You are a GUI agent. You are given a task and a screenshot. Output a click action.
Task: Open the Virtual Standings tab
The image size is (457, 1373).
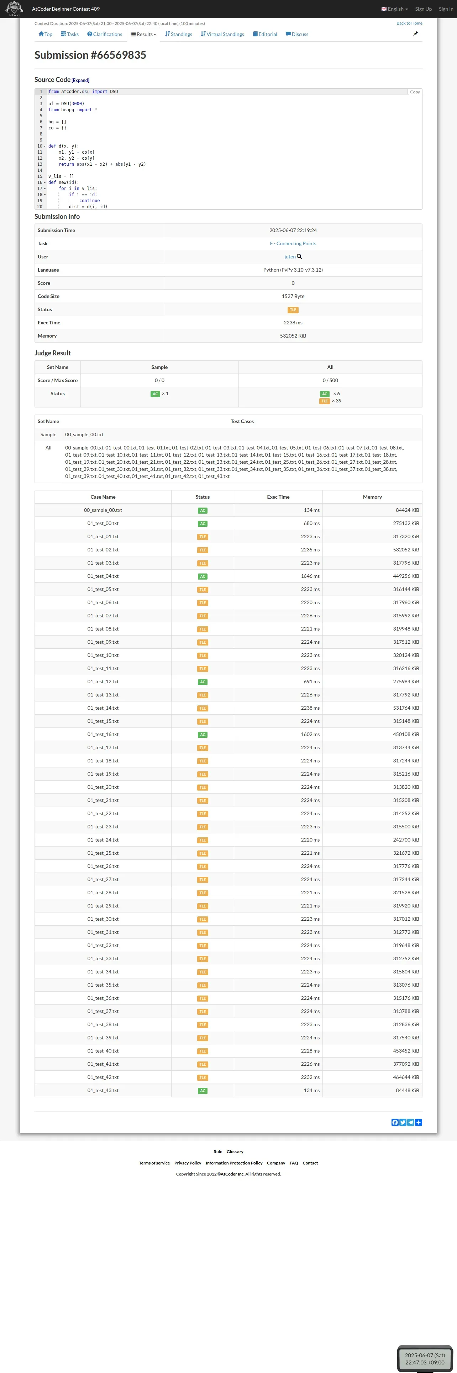click(x=222, y=34)
